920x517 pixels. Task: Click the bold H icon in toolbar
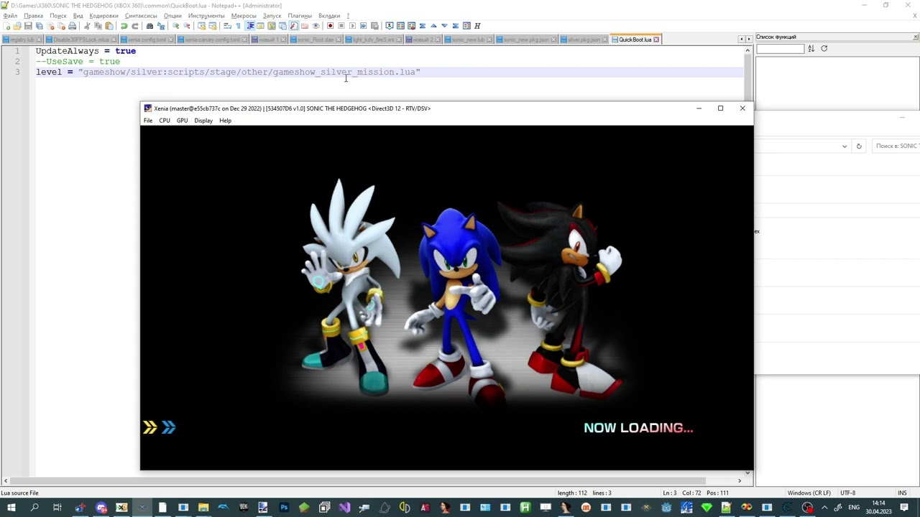pos(477,26)
